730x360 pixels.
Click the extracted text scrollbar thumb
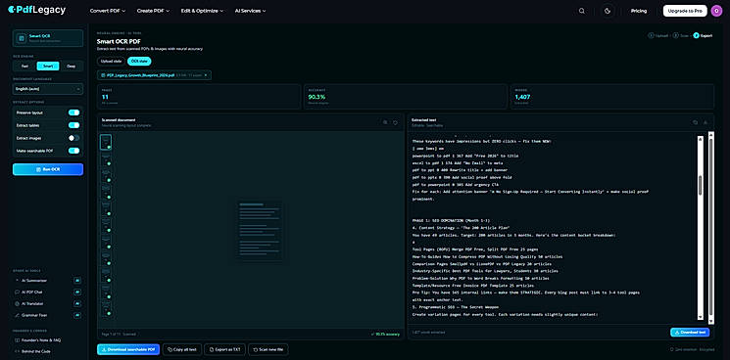pyautogui.click(x=701, y=185)
